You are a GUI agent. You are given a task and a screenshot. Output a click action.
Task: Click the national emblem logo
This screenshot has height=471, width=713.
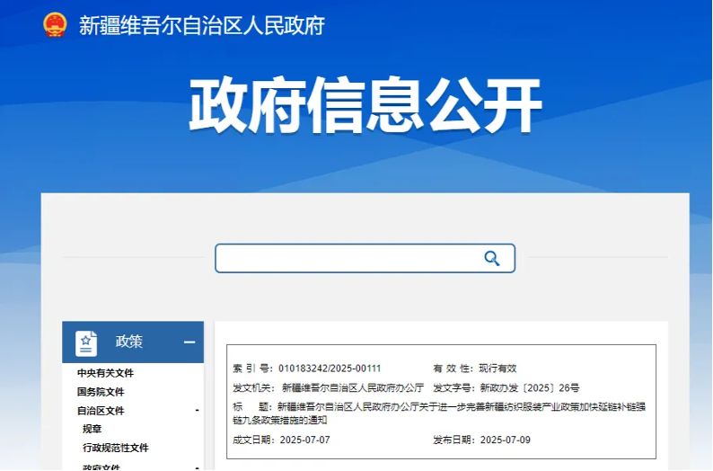click(x=56, y=24)
